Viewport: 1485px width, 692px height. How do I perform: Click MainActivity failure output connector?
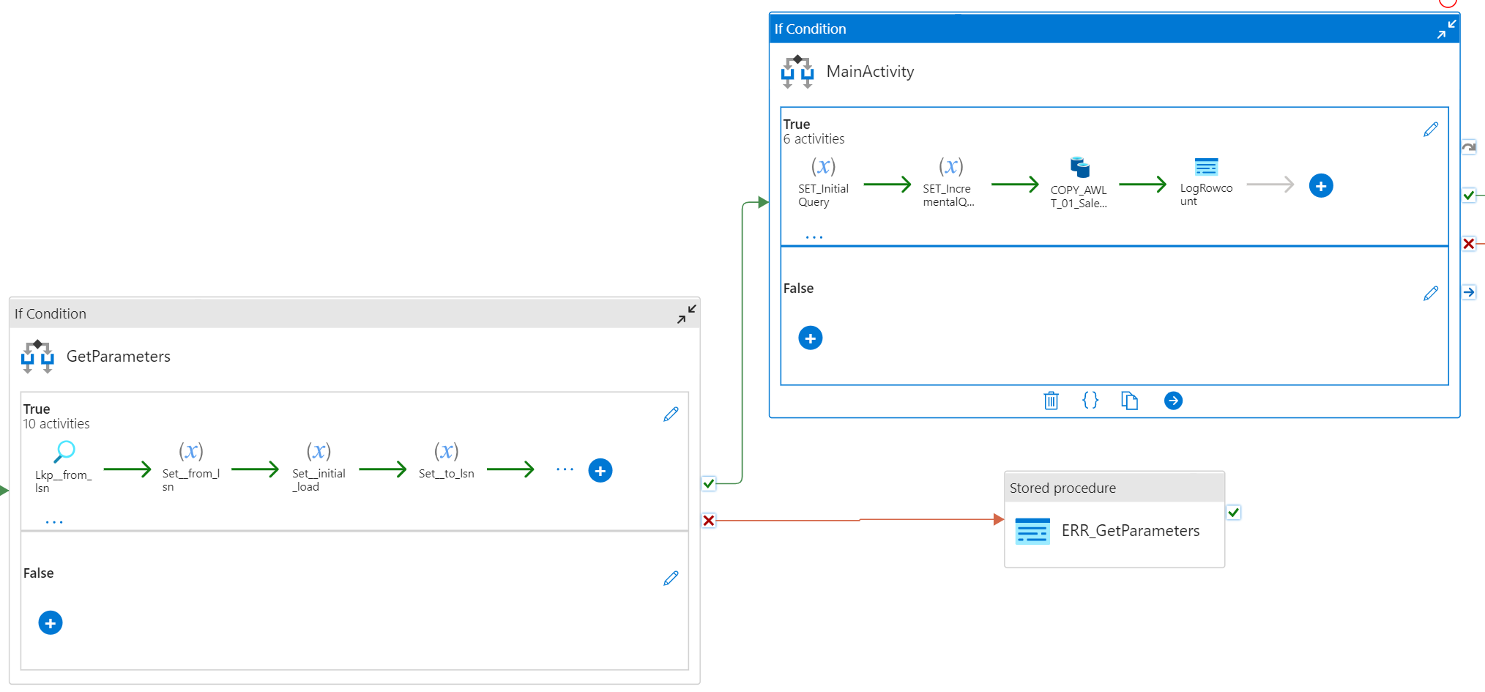click(x=1469, y=244)
